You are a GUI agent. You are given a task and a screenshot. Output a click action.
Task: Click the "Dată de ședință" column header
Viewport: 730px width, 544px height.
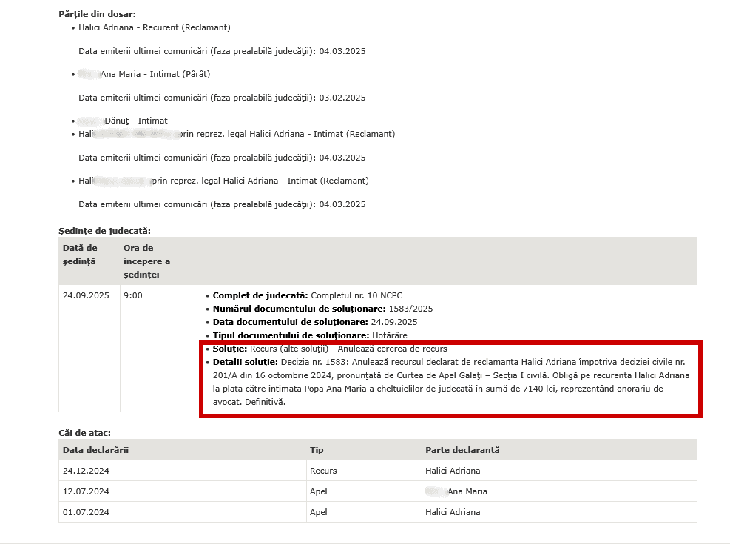80,255
